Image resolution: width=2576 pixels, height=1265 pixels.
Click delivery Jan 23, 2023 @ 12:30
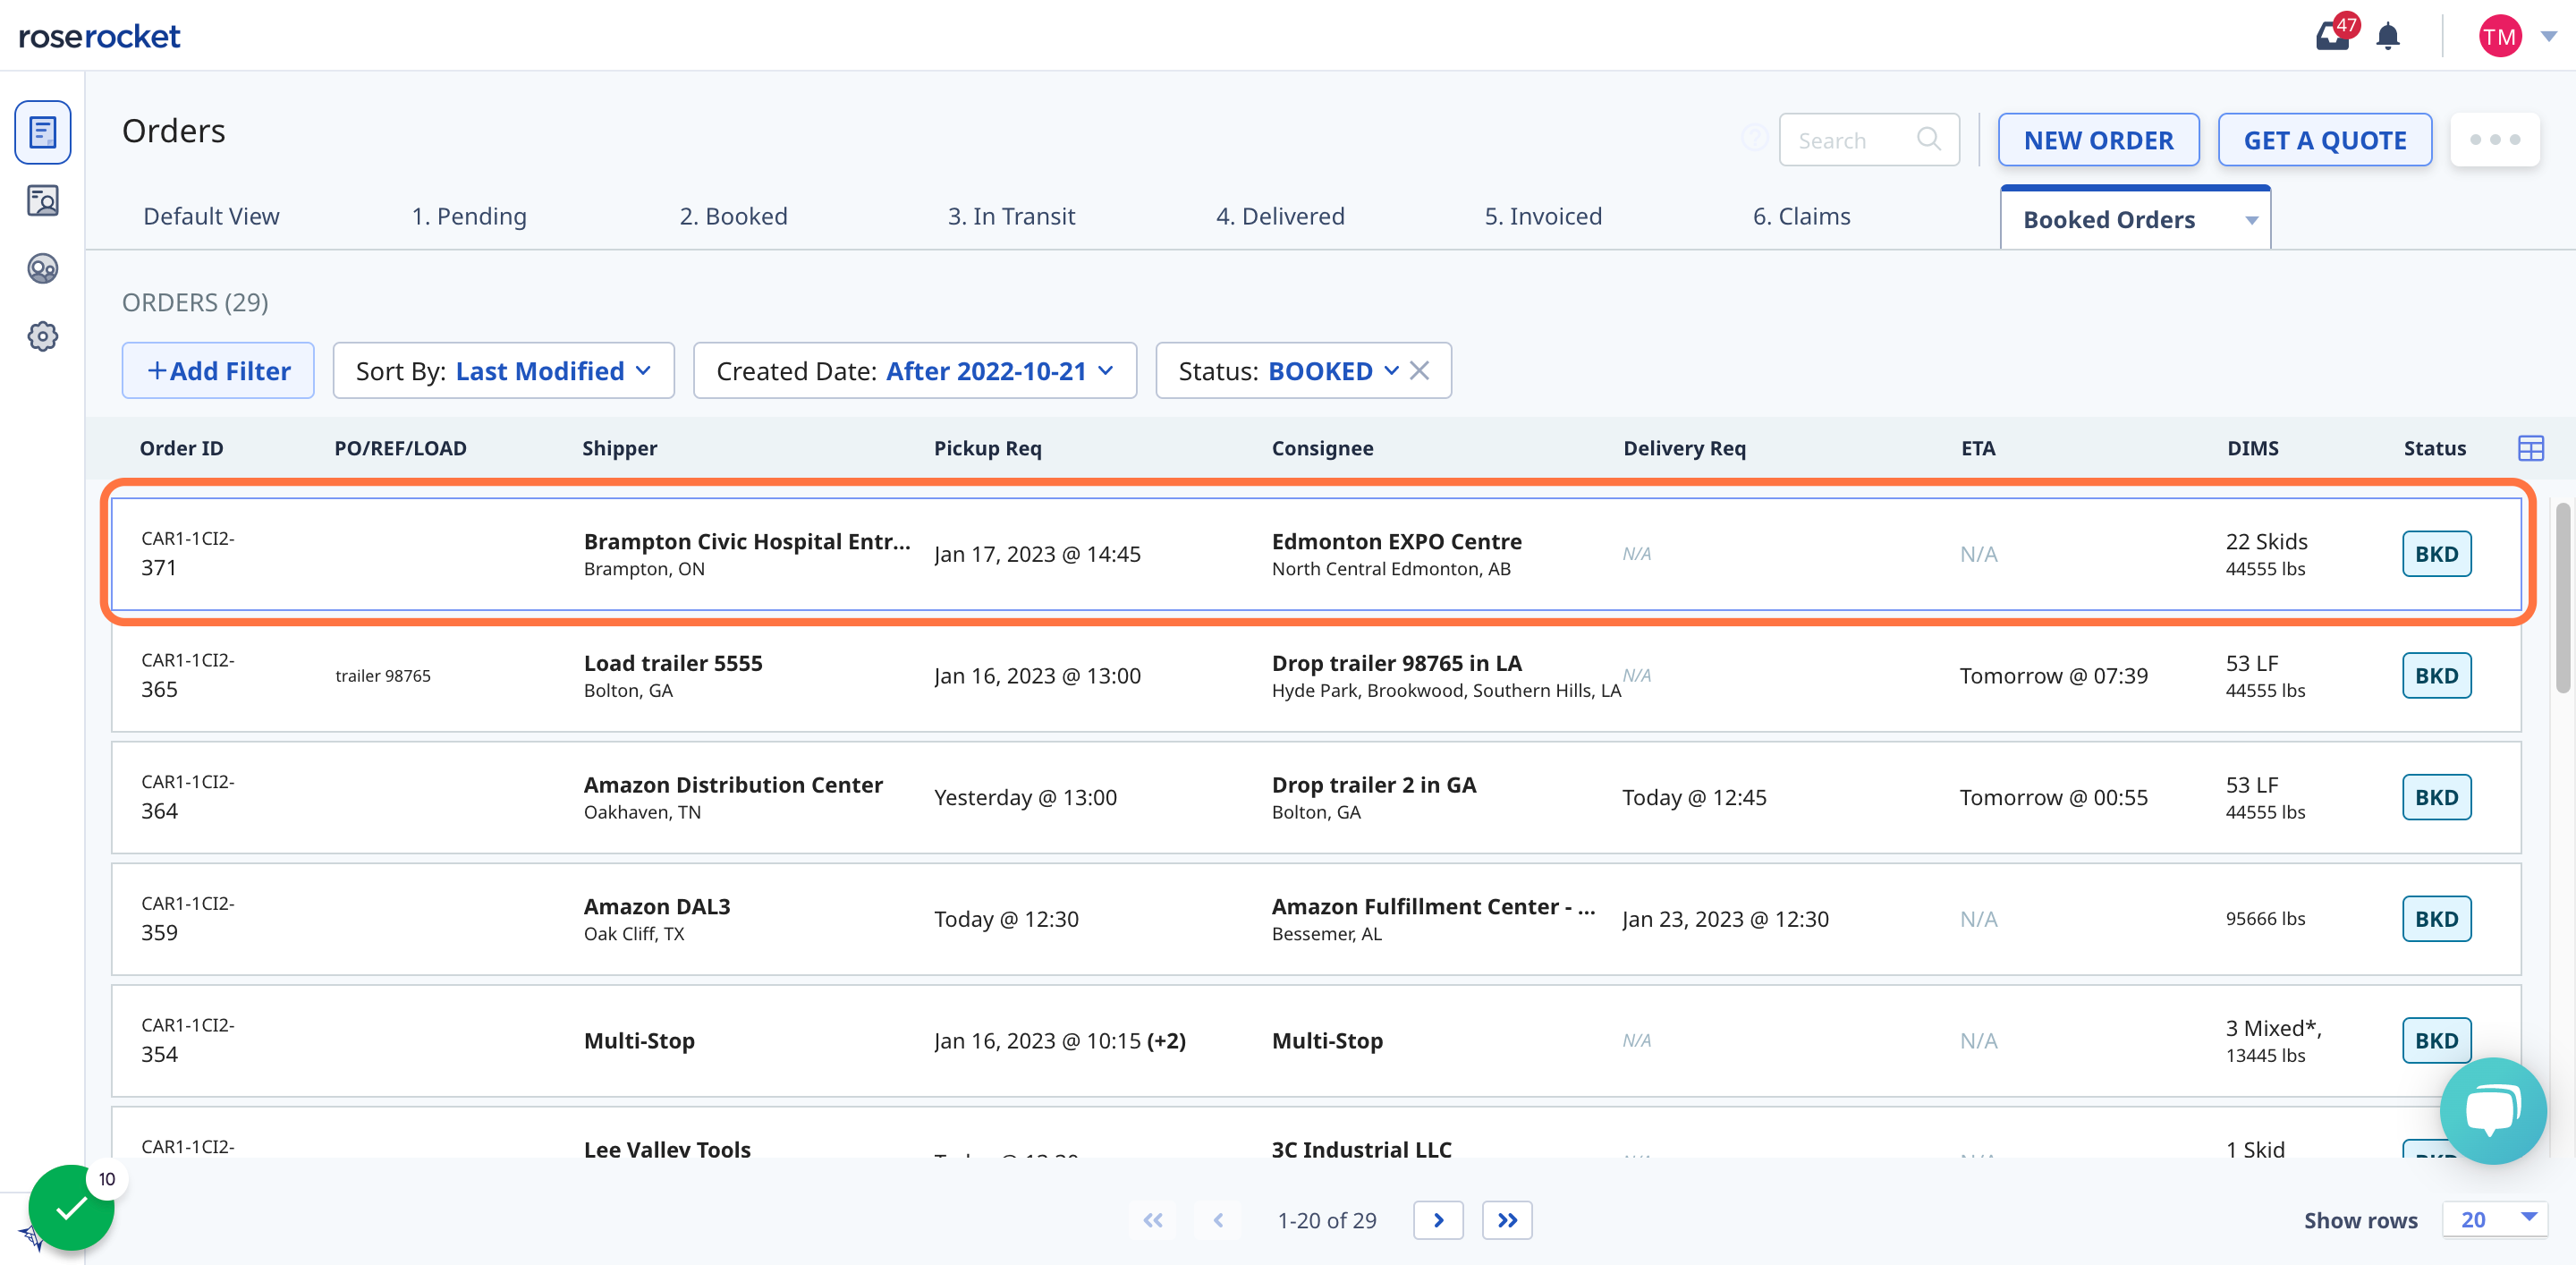pos(1725,919)
